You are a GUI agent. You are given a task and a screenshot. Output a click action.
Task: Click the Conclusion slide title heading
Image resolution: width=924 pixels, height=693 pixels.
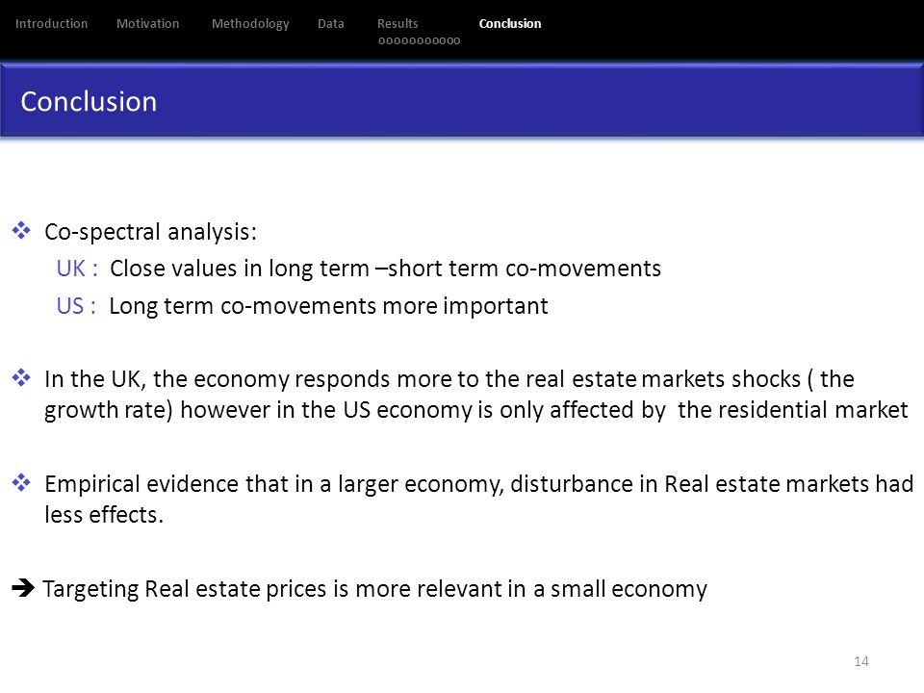pyautogui.click(x=89, y=101)
